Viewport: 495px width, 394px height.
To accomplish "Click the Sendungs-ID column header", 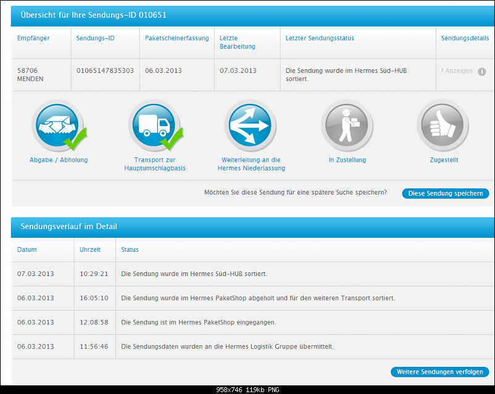I will [x=95, y=38].
